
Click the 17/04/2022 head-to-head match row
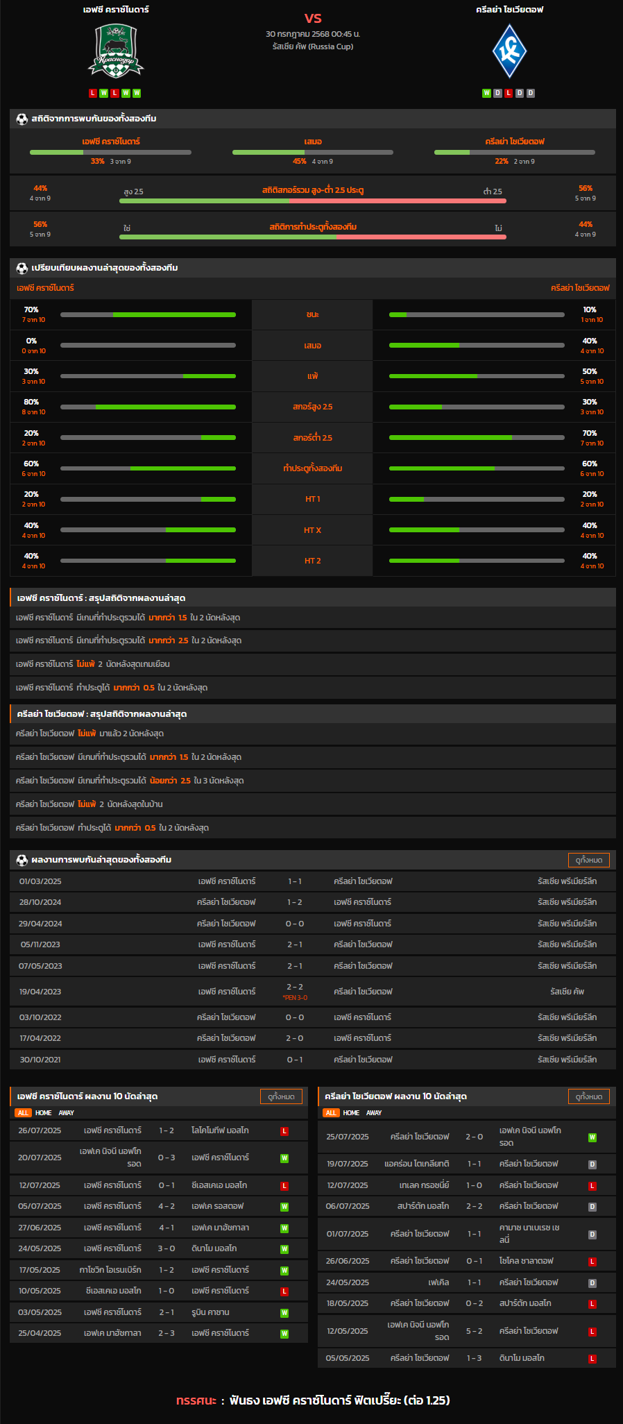(x=313, y=1038)
